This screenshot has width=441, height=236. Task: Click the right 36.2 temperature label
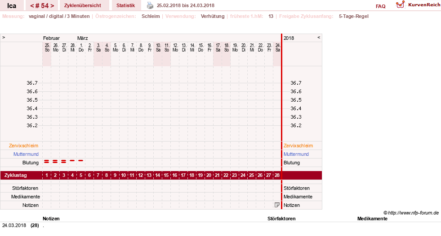(296, 125)
